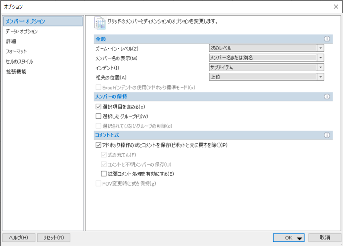
Task: Click the info icon in メンバーの保持 header
Action: point(327,97)
